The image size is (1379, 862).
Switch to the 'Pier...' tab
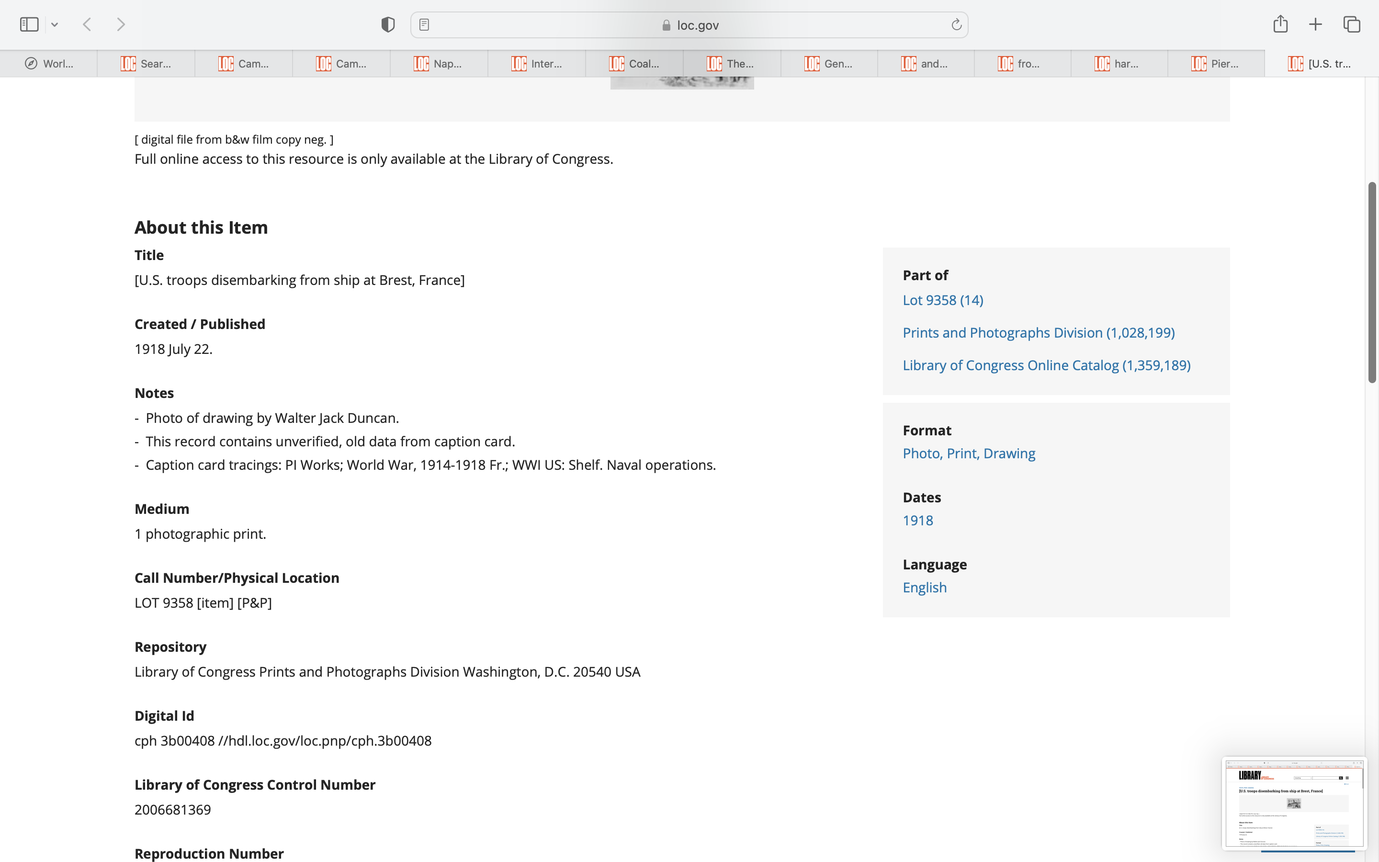coord(1215,64)
